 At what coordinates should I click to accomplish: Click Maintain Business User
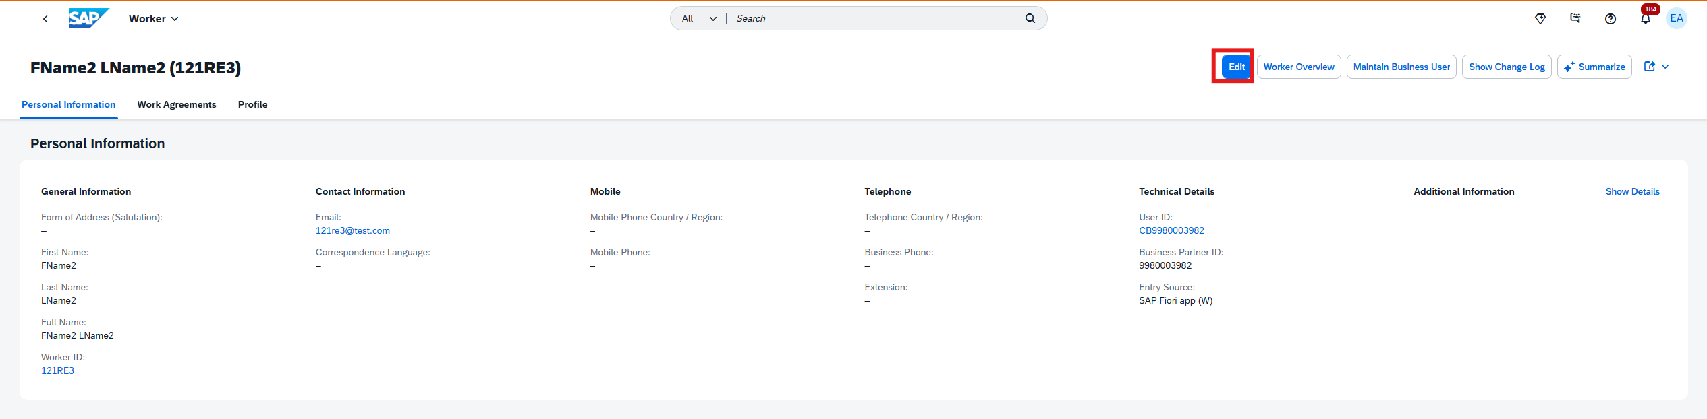point(1401,67)
